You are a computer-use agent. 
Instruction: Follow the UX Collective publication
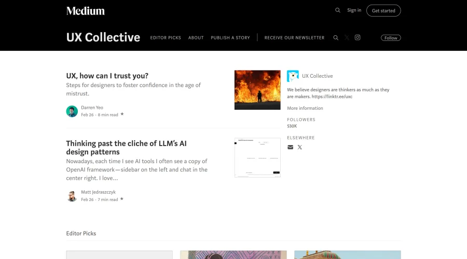[391, 38]
